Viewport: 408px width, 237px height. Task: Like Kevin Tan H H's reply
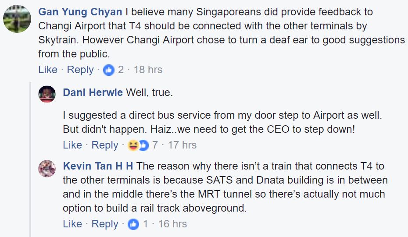tap(72, 224)
